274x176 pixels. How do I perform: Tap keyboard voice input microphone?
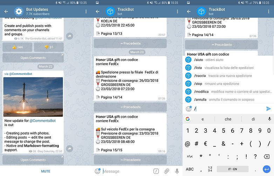pyautogui.click(x=269, y=119)
